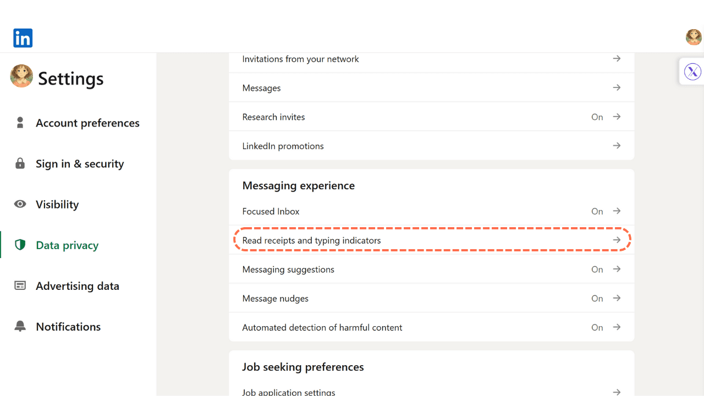
Task: Switch to the Visibility settings section
Action: click(58, 204)
